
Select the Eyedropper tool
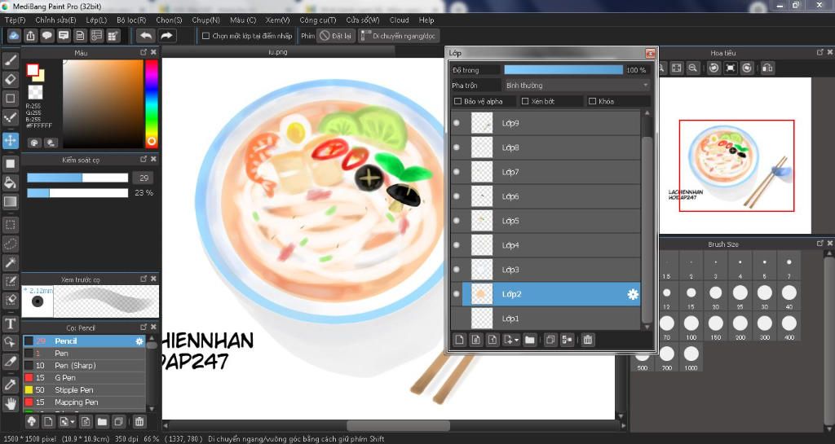[10, 385]
